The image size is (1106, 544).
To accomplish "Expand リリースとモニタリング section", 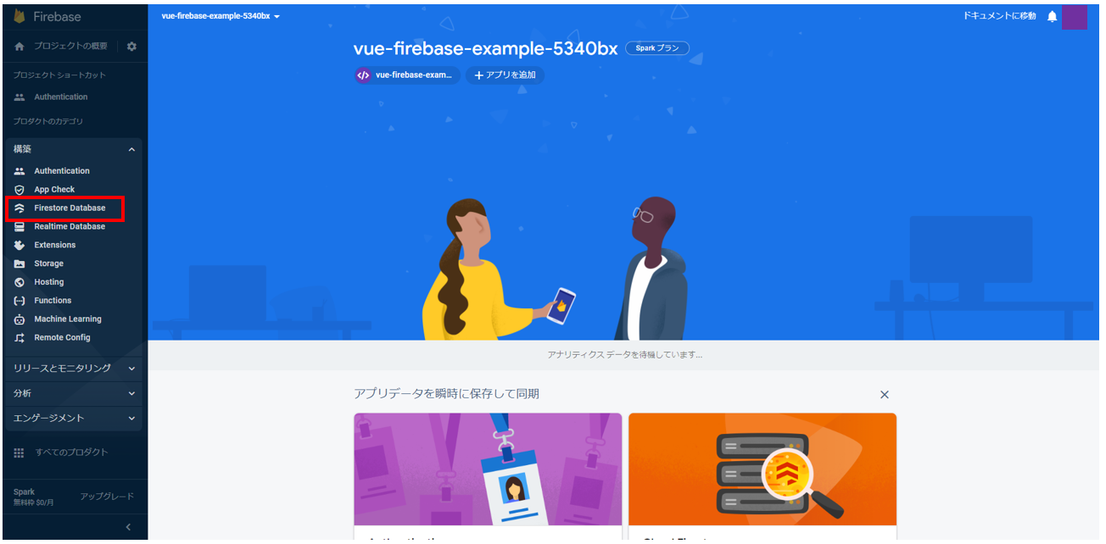I will tap(74, 369).
